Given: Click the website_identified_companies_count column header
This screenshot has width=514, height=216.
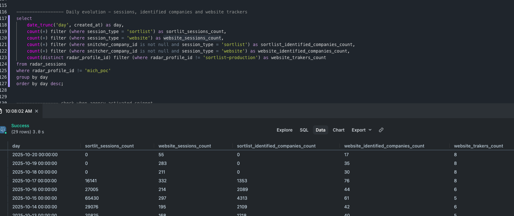Looking at the screenshot, I should [x=384, y=146].
